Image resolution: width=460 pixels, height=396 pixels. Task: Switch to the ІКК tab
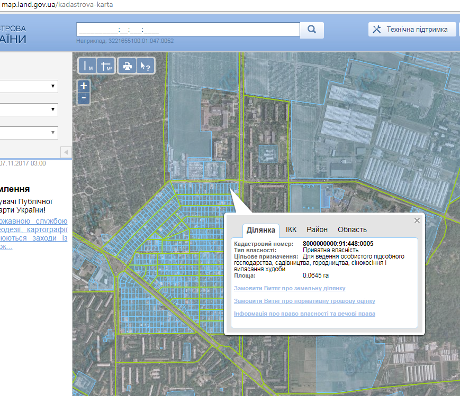pos(291,229)
